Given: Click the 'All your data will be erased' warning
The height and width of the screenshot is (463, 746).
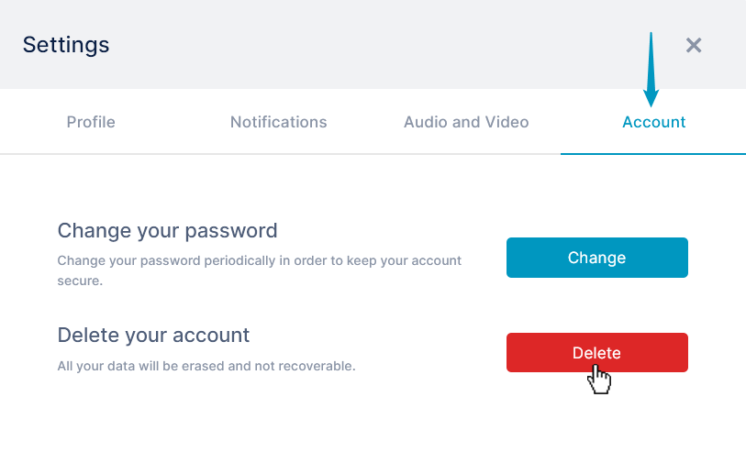Looking at the screenshot, I should [206, 366].
